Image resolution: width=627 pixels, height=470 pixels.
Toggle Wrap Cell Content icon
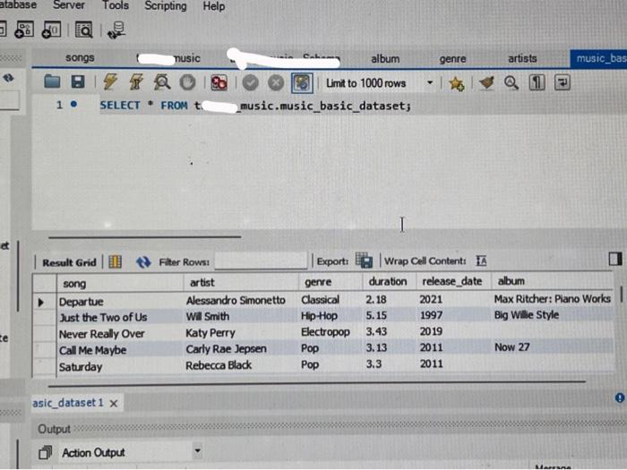point(482,261)
